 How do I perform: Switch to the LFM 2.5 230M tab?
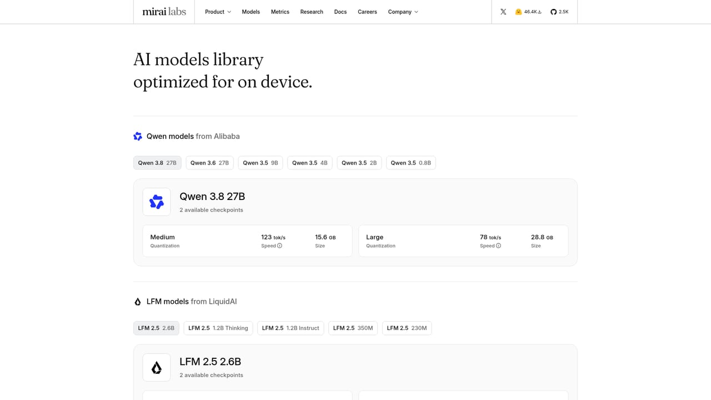point(407,328)
